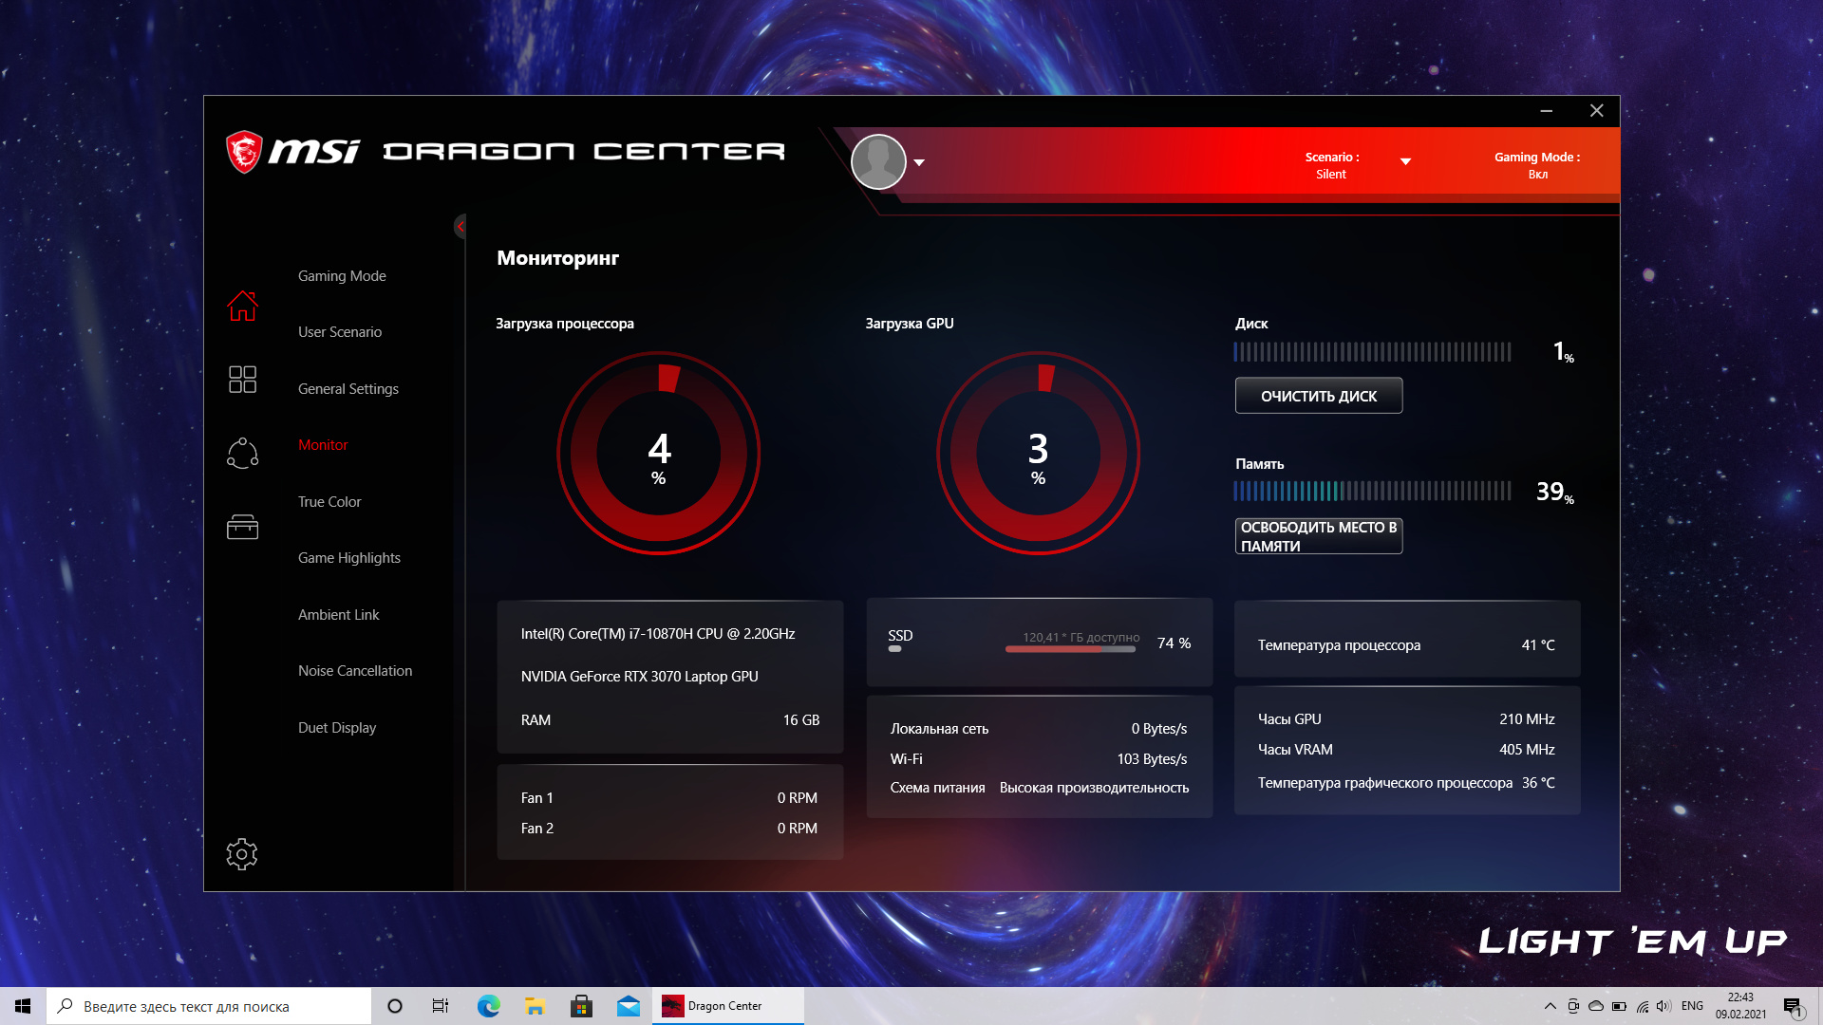This screenshot has height=1025, width=1823.
Task: Open the toolbox icon in the sidebar
Action: pos(242,528)
